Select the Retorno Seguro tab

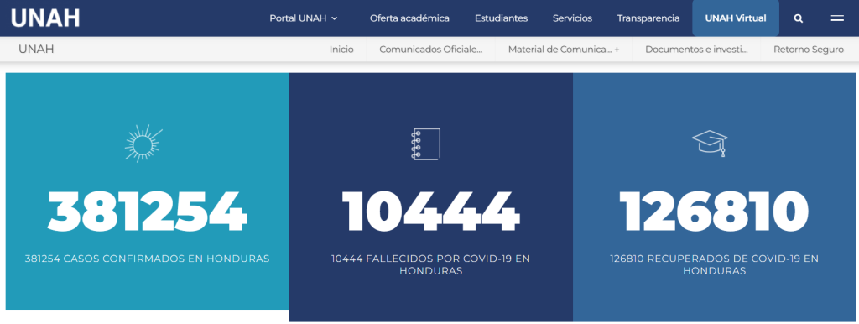808,50
